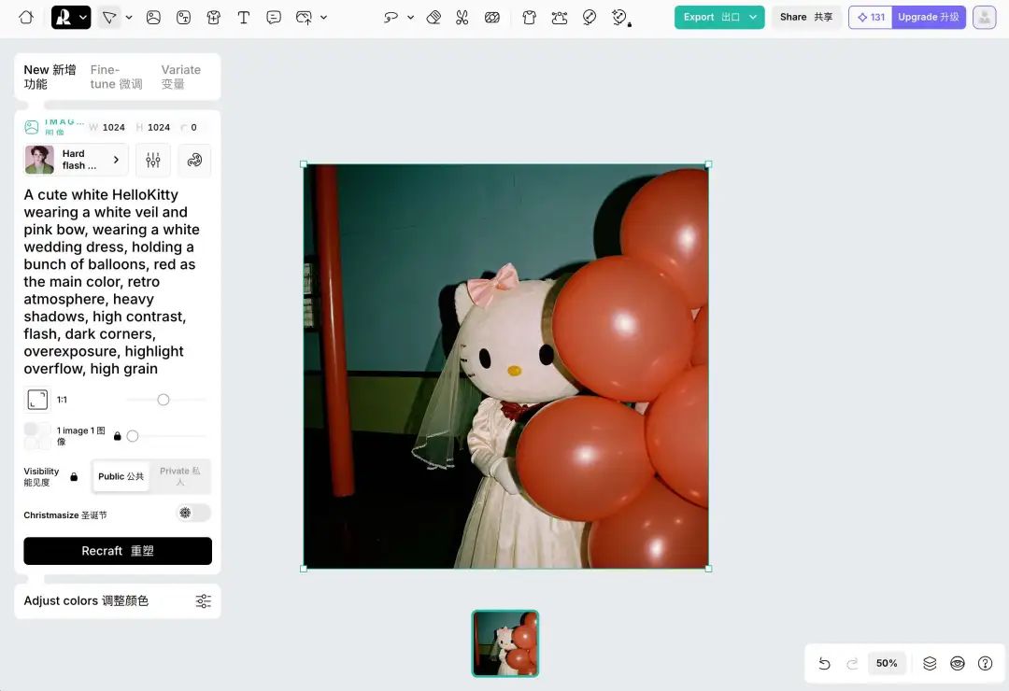Select the Text tool
1009x691 pixels.
click(x=243, y=18)
